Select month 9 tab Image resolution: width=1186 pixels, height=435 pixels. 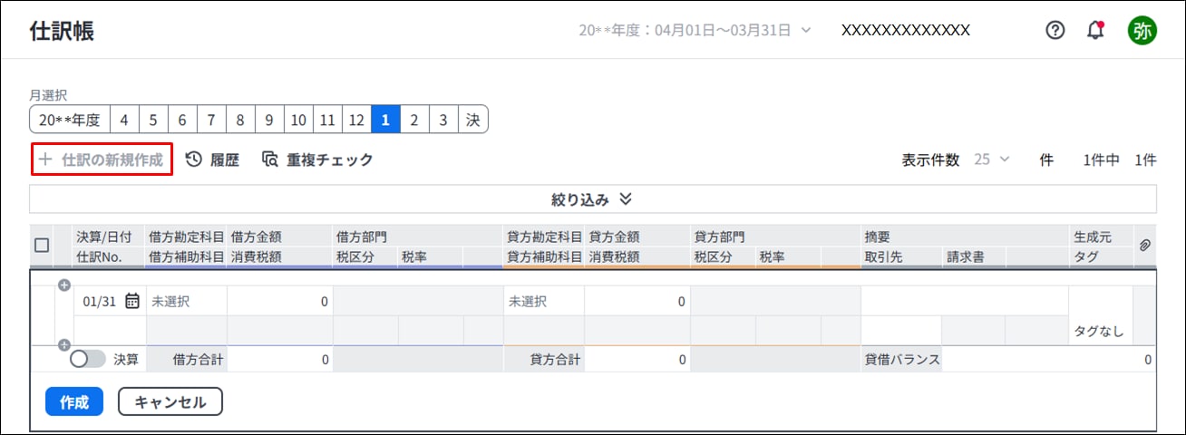pos(269,120)
